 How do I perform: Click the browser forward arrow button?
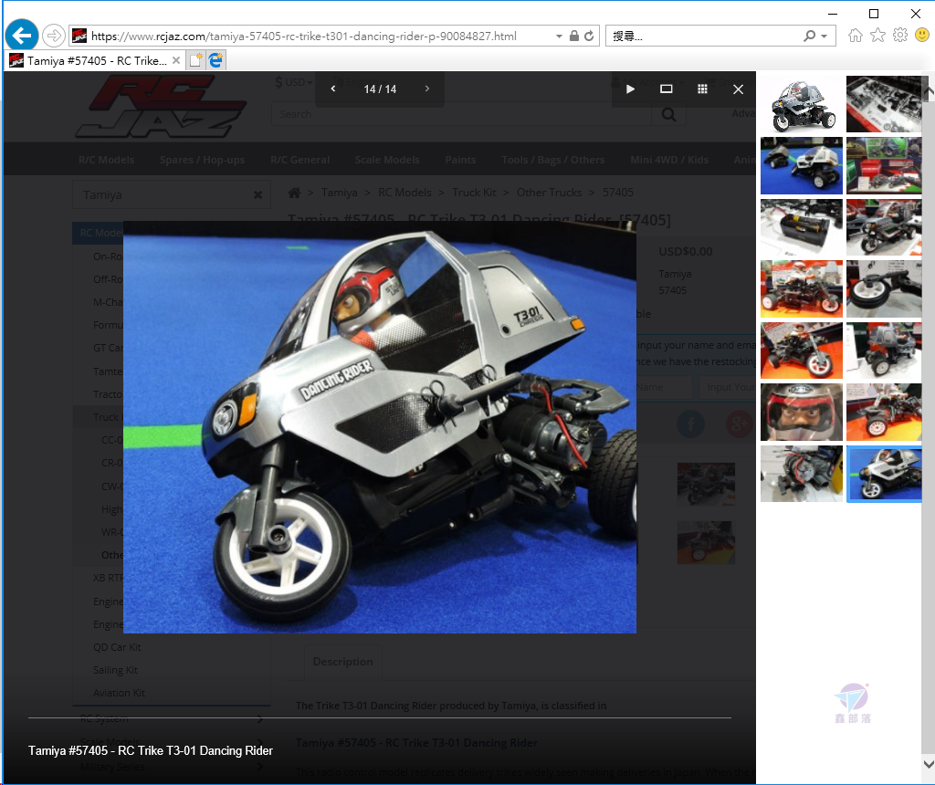pos(54,36)
